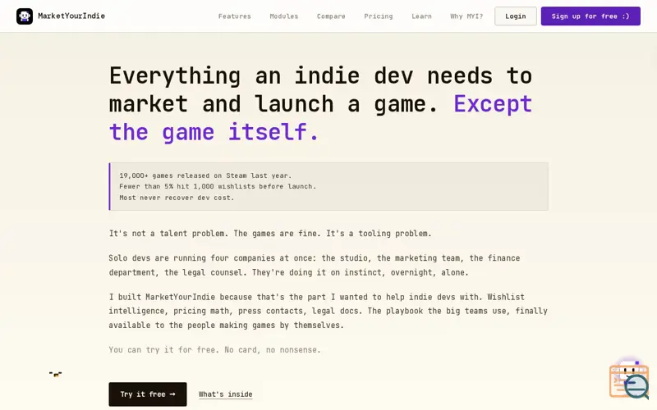This screenshot has width=657, height=410.
Task: Click "Fewer than 5% hit 1,000 wishlists" line
Action: click(x=218, y=186)
